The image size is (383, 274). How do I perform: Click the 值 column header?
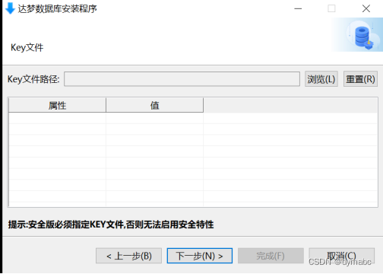(x=154, y=105)
